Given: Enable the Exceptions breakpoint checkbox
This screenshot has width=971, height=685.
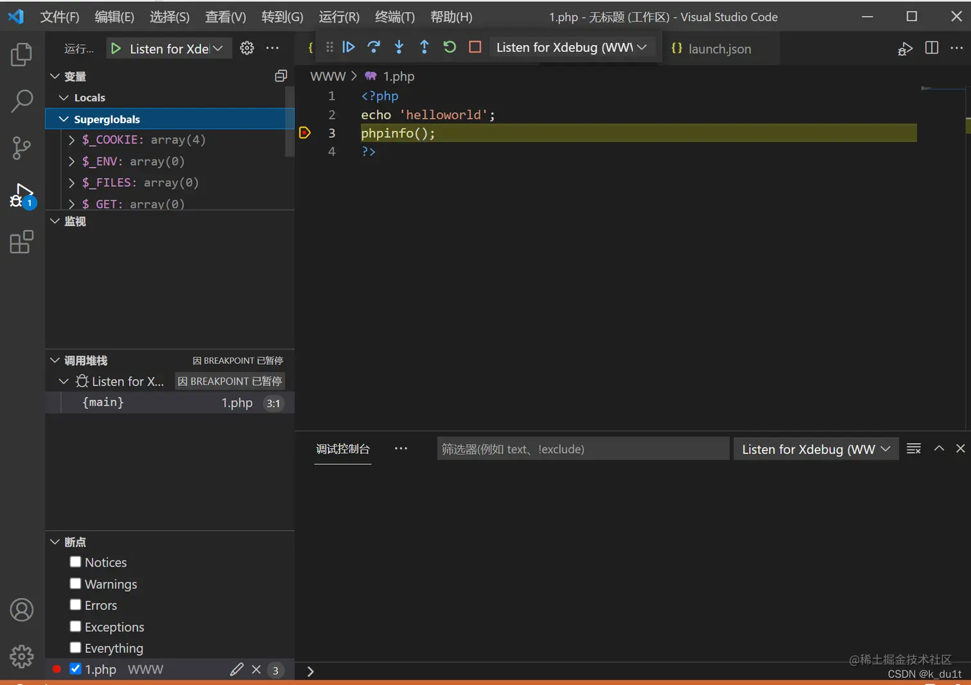Looking at the screenshot, I should point(75,627).
